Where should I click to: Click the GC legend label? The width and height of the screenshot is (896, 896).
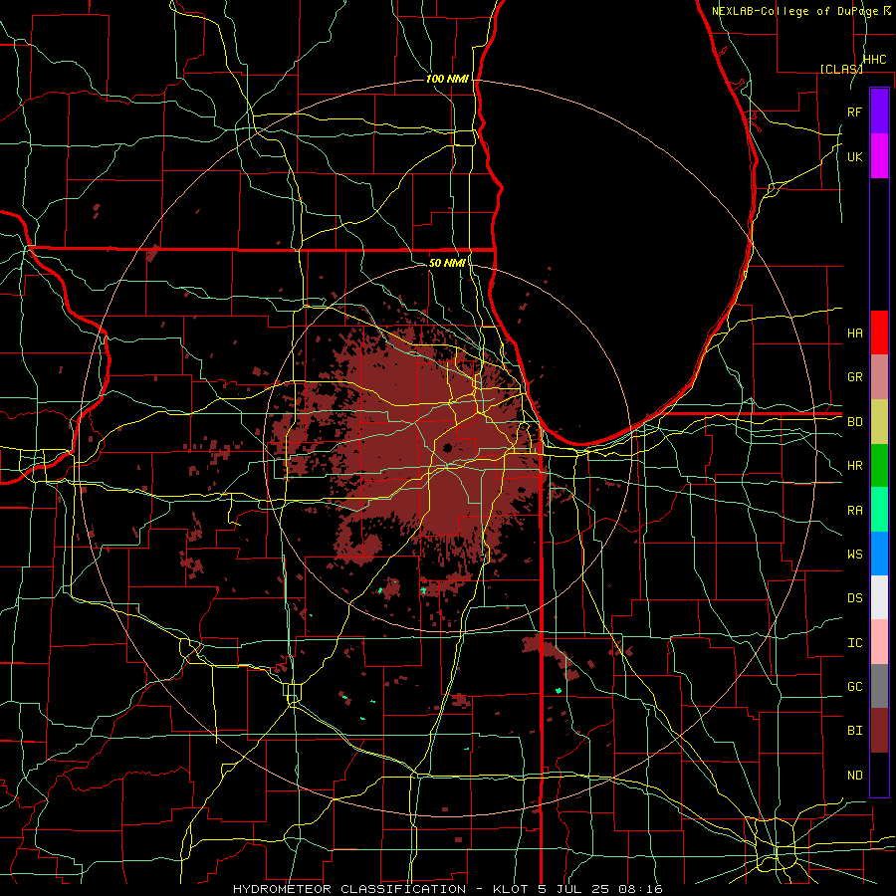[x=854, y=687]
